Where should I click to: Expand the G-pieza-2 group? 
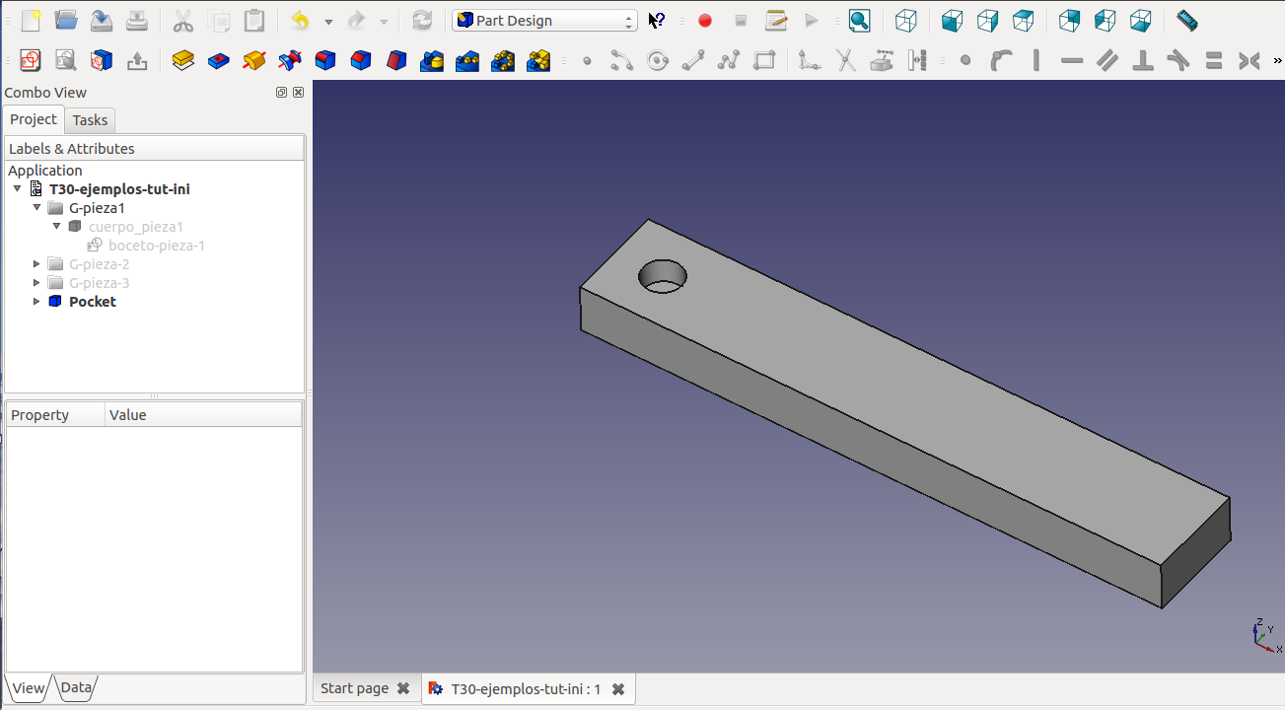pyautogui.click(x=37, y=264)
